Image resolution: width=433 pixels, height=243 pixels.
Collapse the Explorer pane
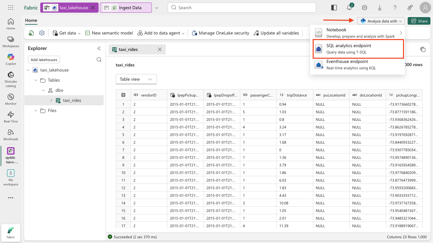click(x=99, y=48)
